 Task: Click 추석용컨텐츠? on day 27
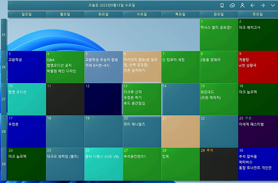click(x=135, y=157)
